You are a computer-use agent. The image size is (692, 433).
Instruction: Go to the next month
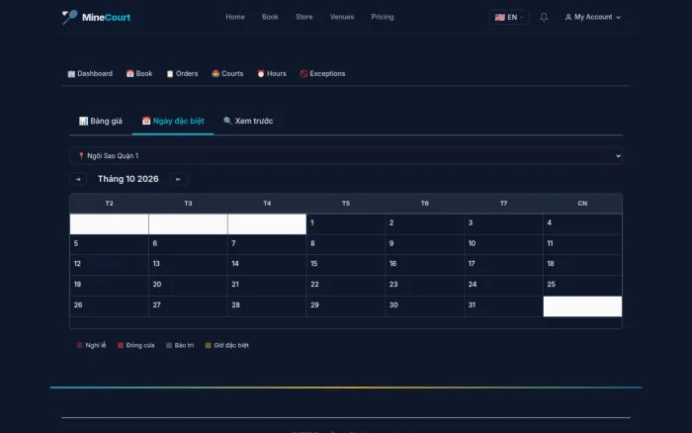point(178,179)
